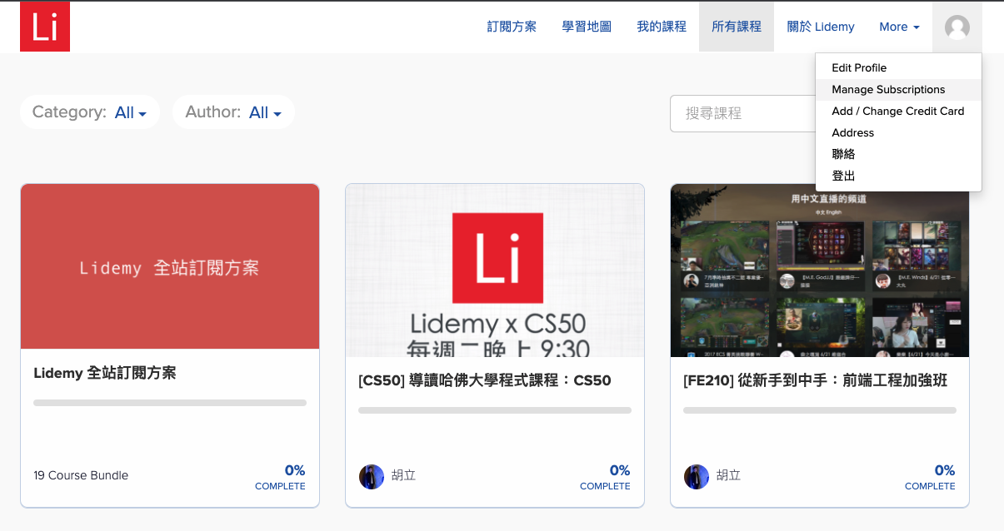
Task: Click progress bar on 全站訂閱方案 card
Action: (170, 403)
